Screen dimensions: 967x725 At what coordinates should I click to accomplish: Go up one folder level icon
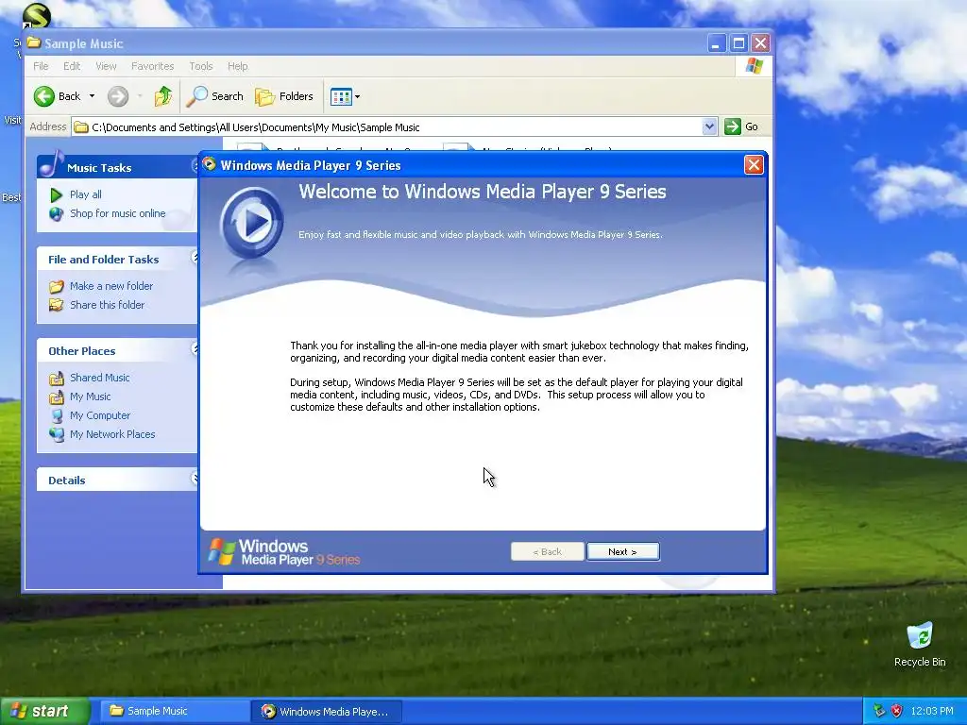pyautogui.click(x=163, y=96)
